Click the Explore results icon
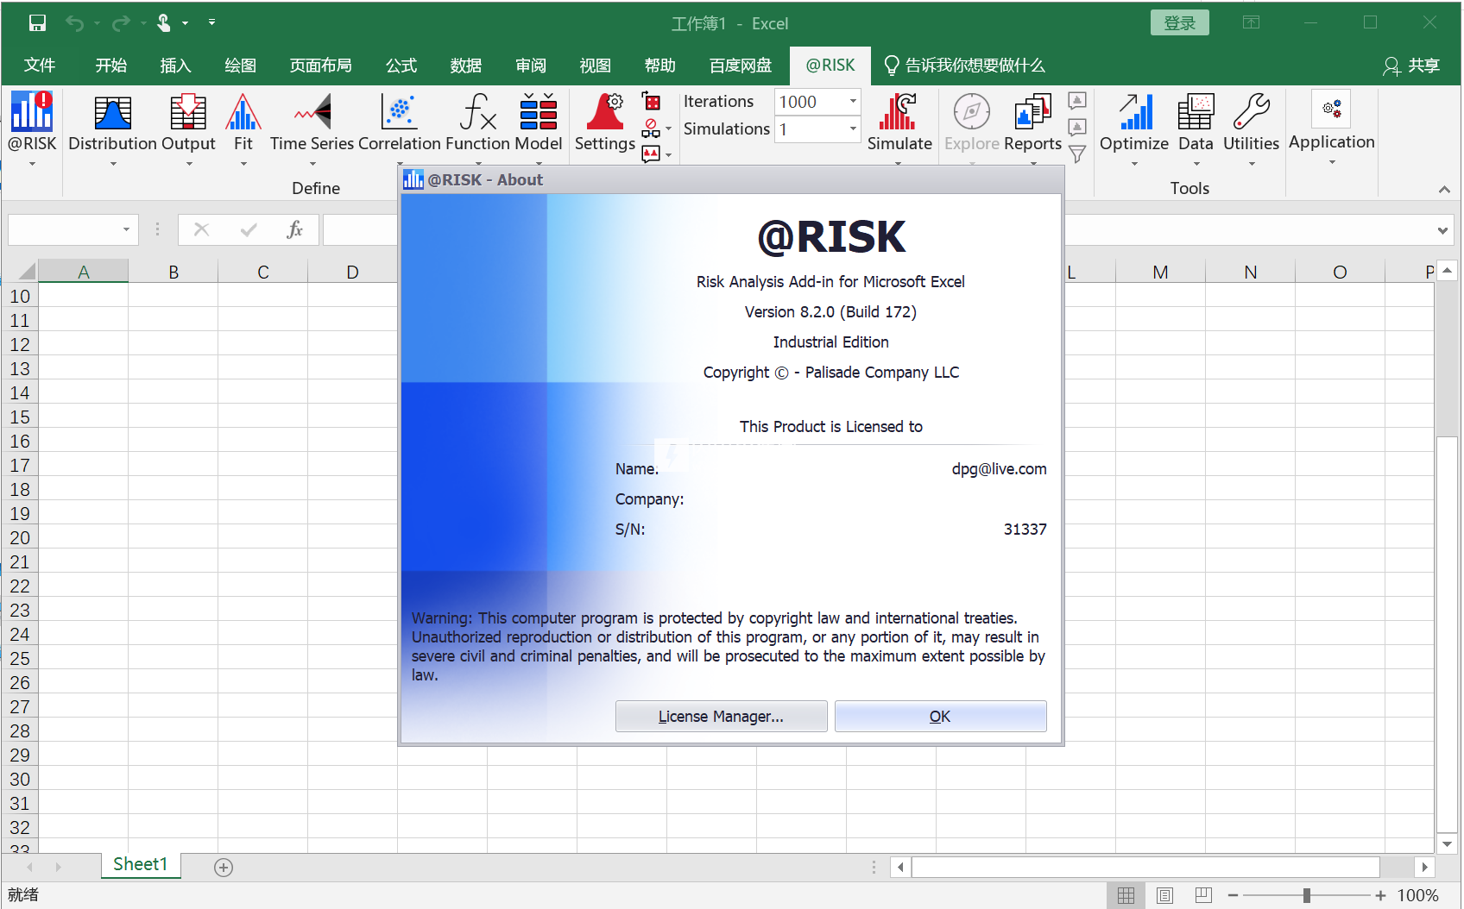Screen dimensions: 1464x909 point(972,112)
